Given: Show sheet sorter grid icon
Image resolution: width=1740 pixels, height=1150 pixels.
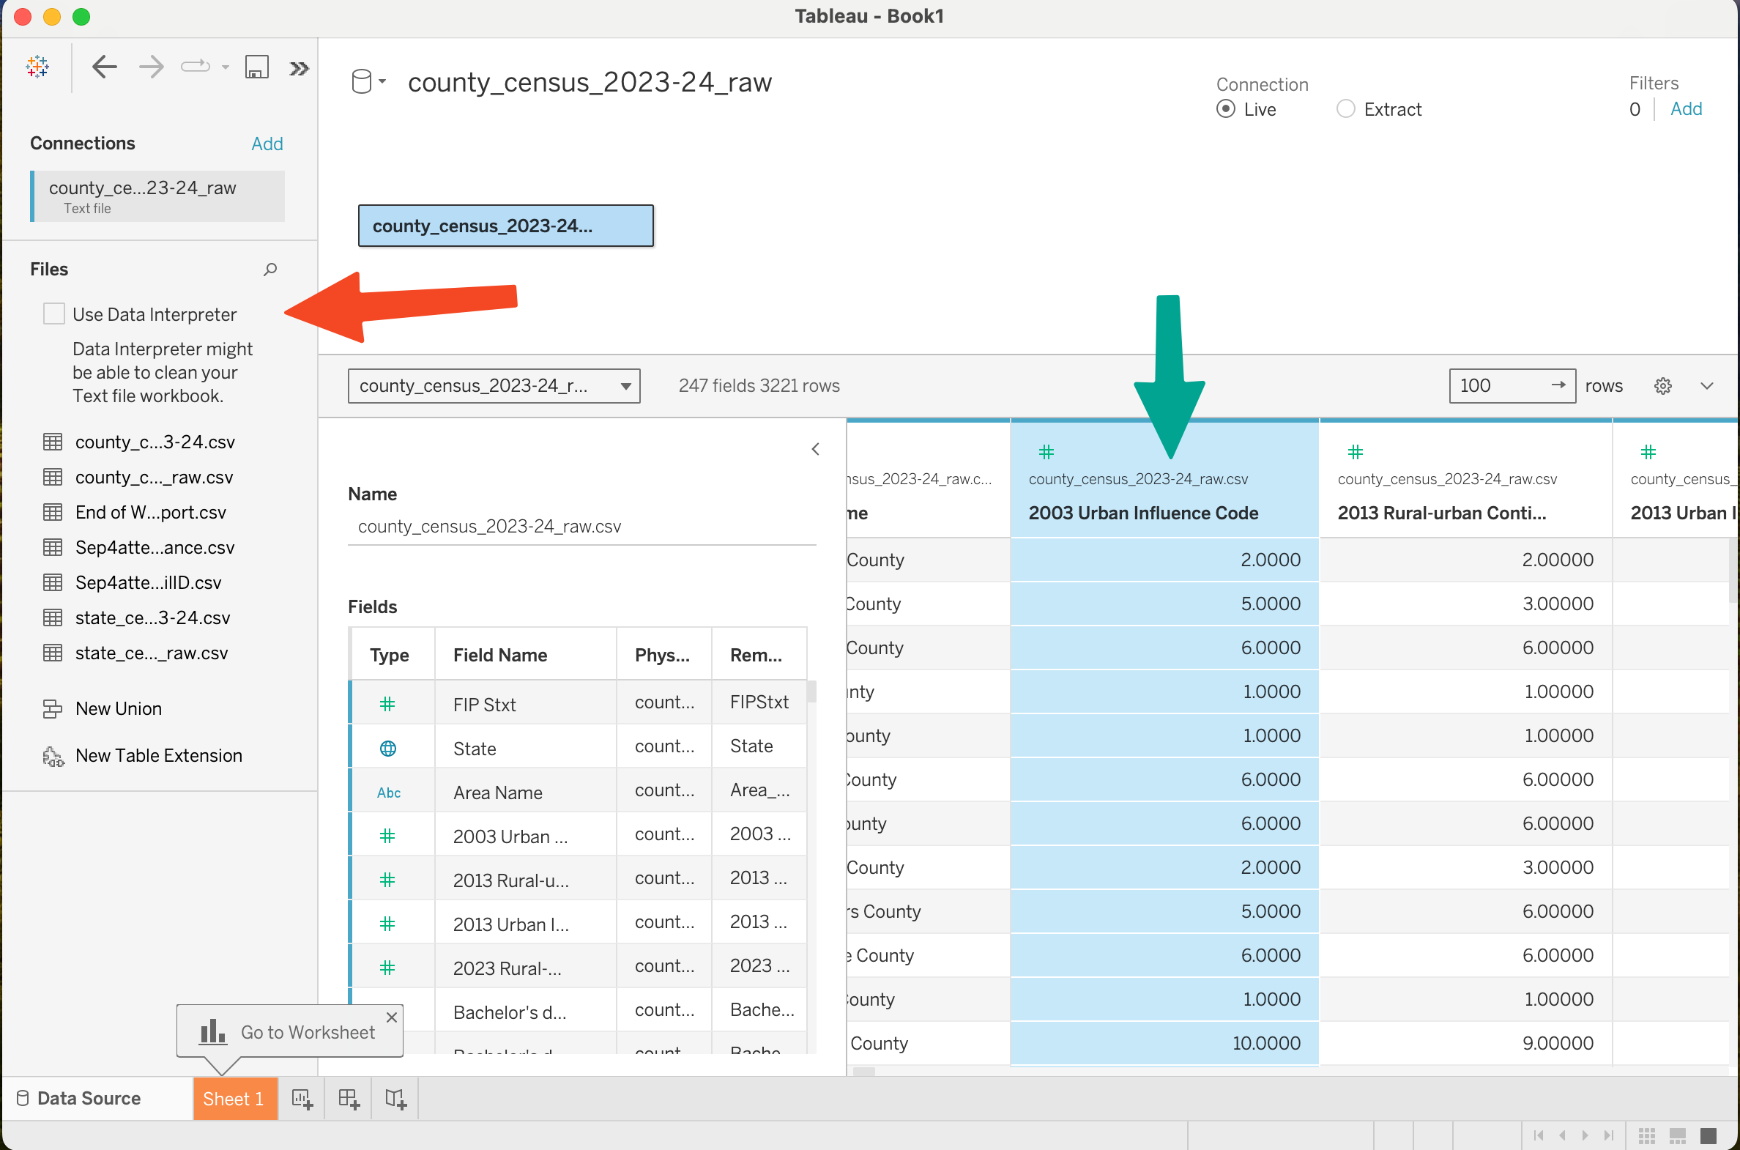Looking at the screenshot, I should [x=1647, y=1135].
